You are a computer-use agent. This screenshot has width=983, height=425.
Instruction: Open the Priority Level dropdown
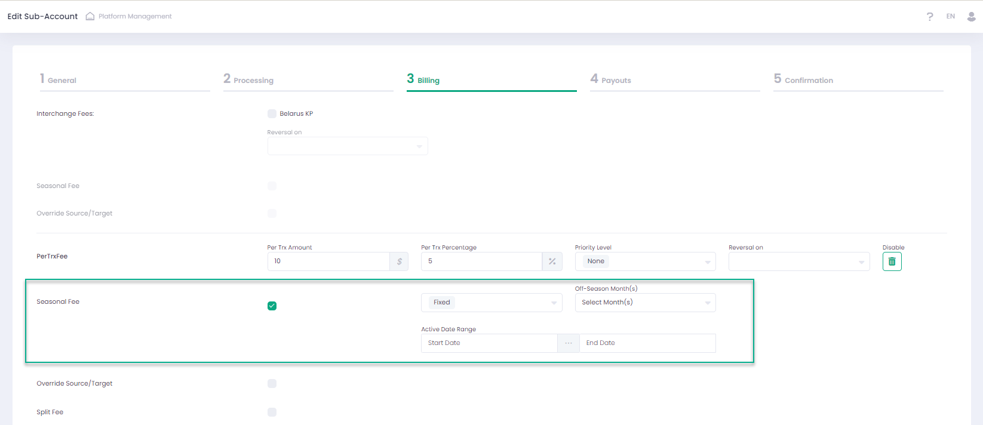[x=645, y=261]
